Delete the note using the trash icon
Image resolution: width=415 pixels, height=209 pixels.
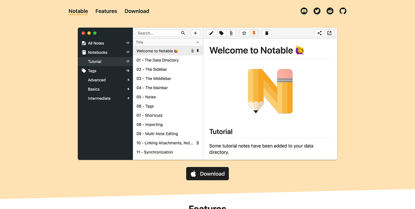[x=267, y=33]
